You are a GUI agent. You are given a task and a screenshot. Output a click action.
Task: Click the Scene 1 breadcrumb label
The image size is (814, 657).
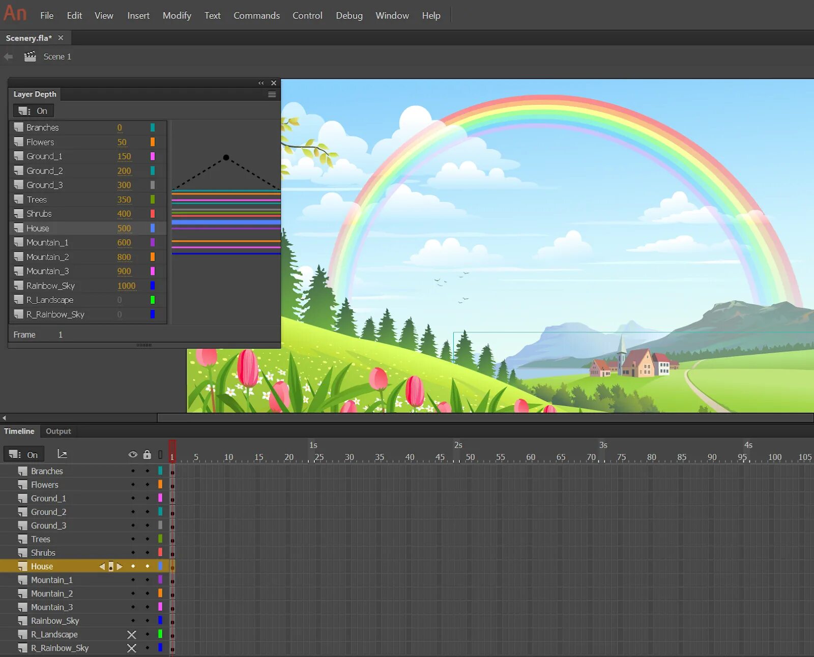tap(57, 56)
